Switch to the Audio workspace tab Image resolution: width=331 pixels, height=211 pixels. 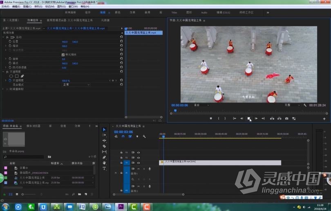(x=204, y=13)
